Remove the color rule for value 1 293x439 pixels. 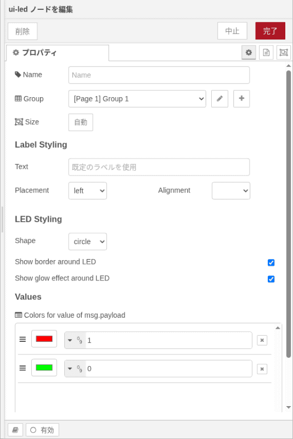pos(262,340)
